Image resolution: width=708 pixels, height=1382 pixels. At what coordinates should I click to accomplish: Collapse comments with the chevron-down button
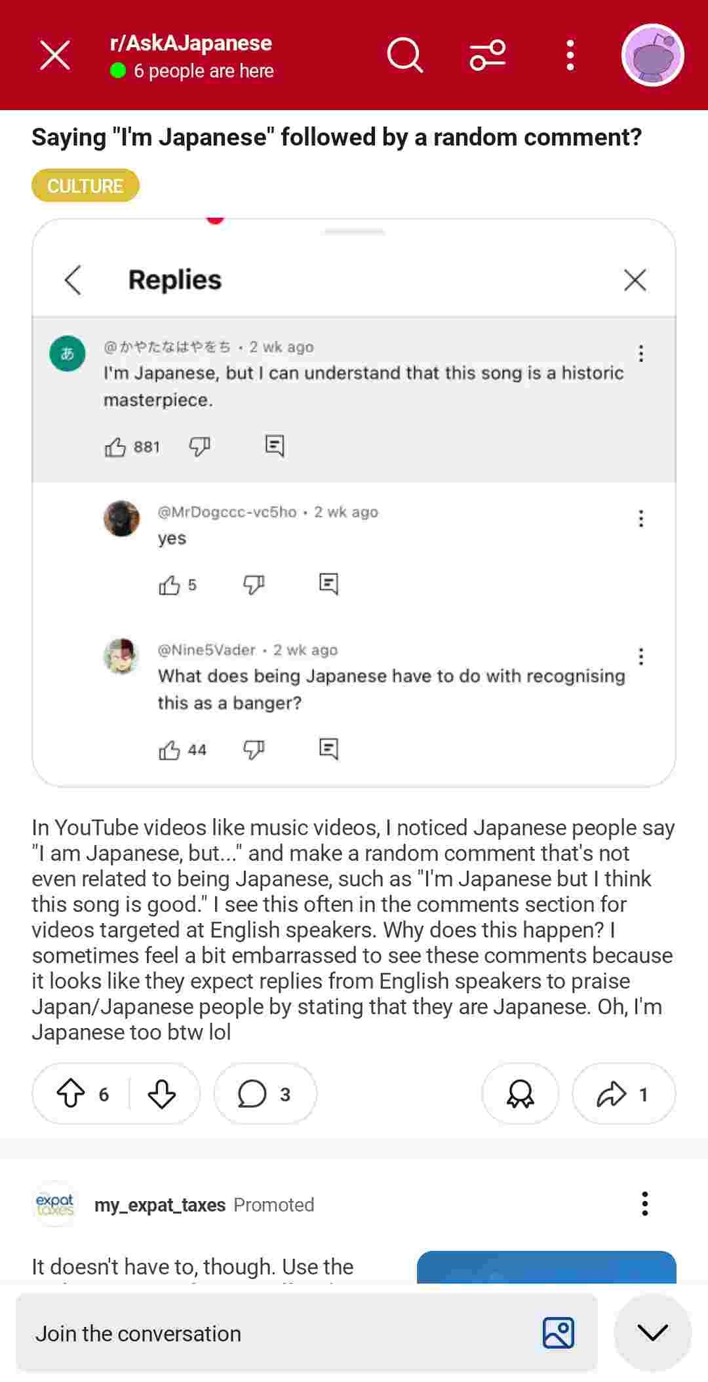(x=652, y=1332)
